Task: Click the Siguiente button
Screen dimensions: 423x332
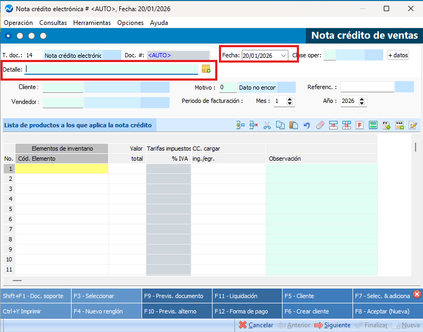Action: pos(332,325)
